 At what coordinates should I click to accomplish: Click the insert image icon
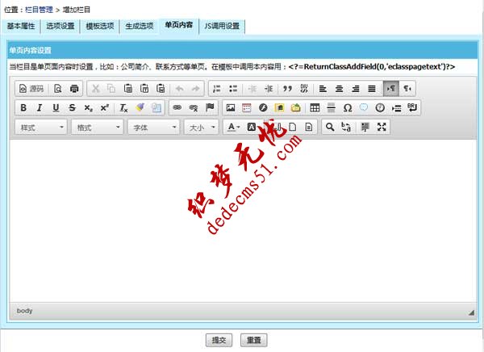[x=231, y=107]
